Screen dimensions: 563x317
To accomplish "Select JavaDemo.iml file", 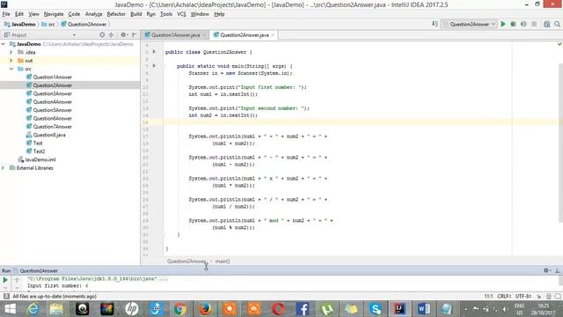I will coord(40,159).
